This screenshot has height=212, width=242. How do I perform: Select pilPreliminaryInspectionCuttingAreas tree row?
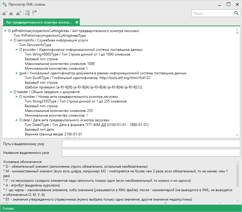point(73,31)
